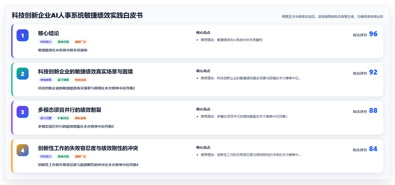395x185 pixels.
Task: Click 核心亮点 heading in the 核心结论 card
Action: (x=203, y=33)
